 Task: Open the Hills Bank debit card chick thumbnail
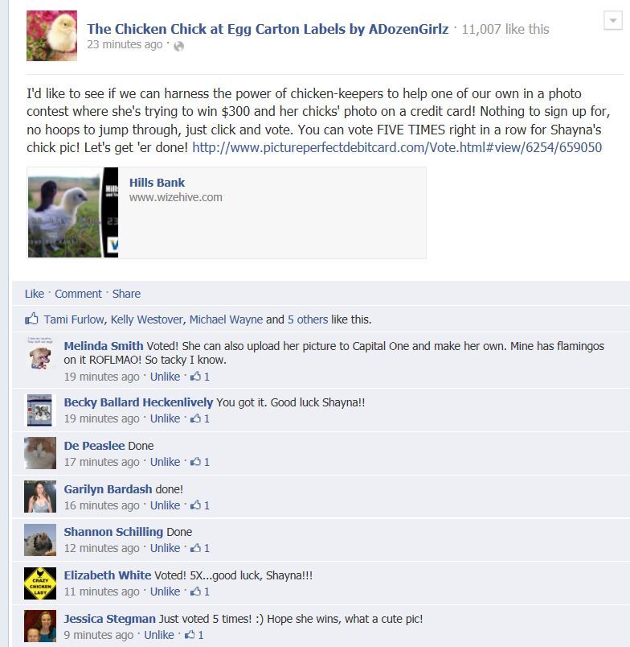click(73, 212)
